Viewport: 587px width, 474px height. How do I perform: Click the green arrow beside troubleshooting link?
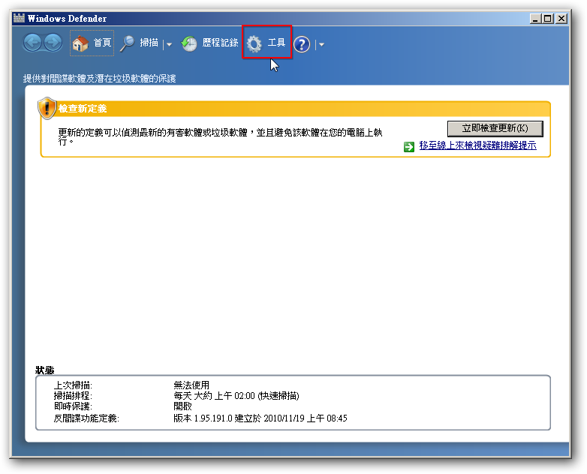coord(409,147)
